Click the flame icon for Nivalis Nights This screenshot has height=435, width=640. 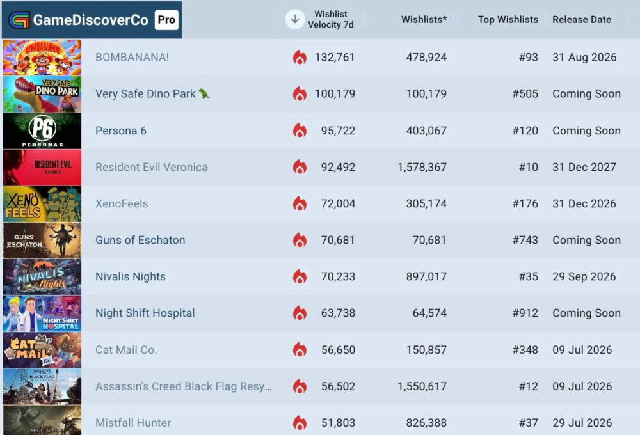click(x=300, y=276)
